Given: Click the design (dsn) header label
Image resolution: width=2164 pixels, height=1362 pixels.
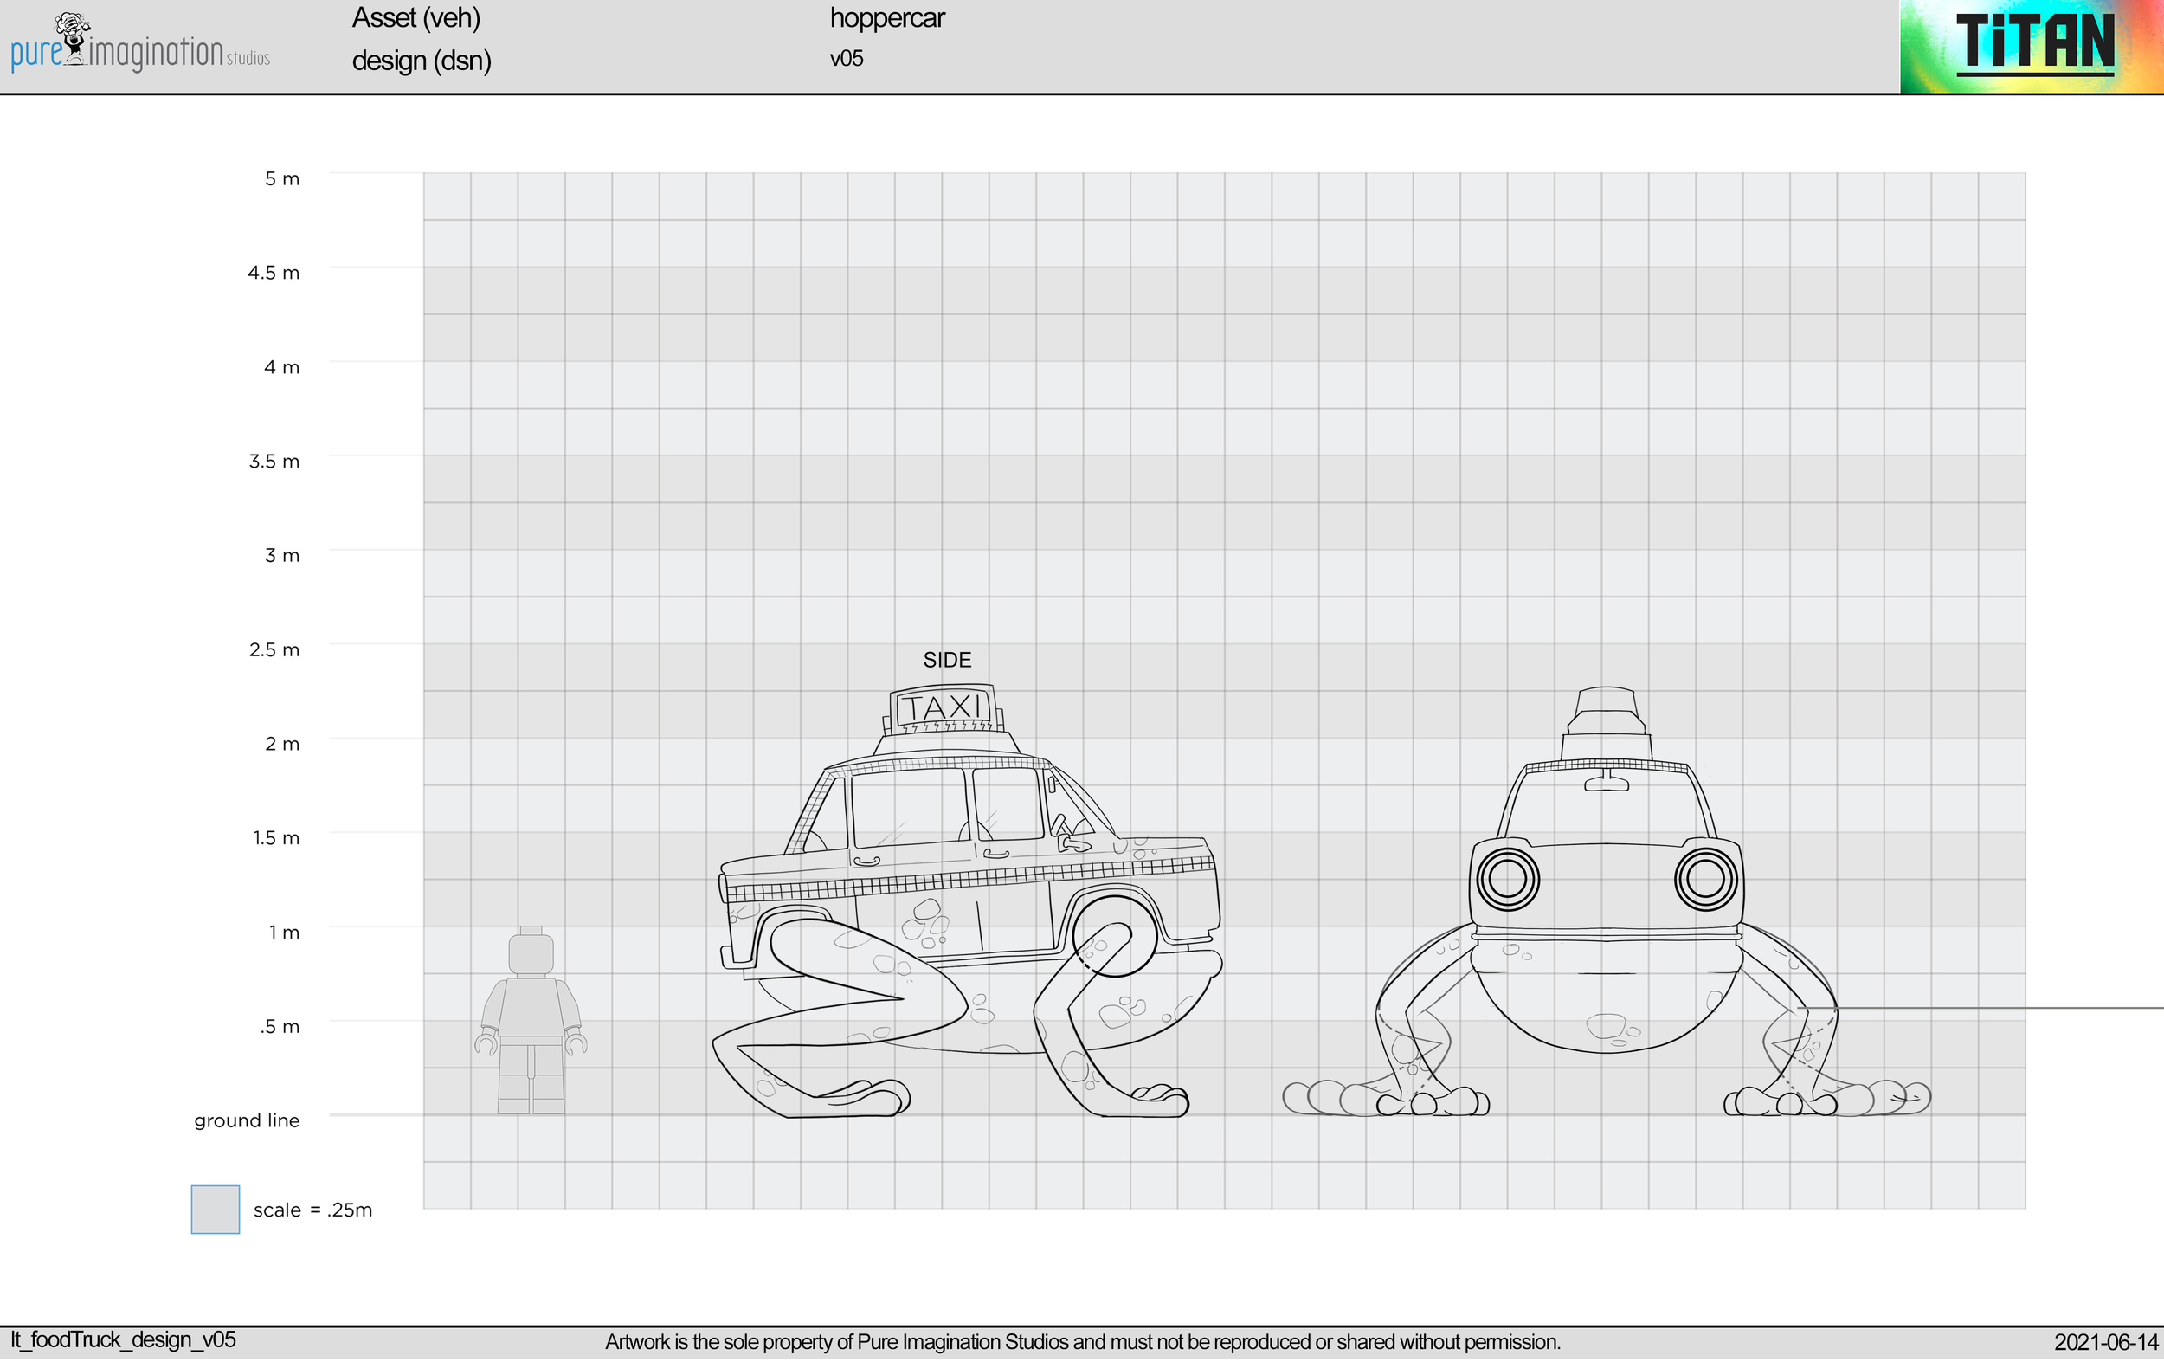Looking at the screenshot, I should pos(421,61).
